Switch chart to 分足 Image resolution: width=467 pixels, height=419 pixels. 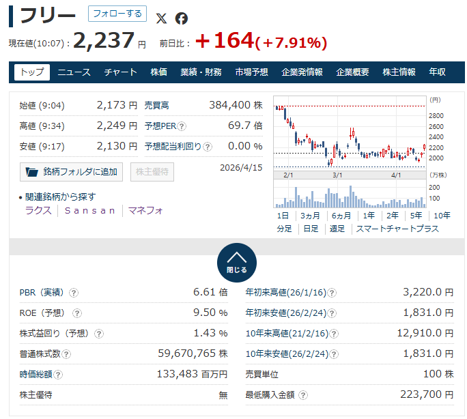click(285, 229)
